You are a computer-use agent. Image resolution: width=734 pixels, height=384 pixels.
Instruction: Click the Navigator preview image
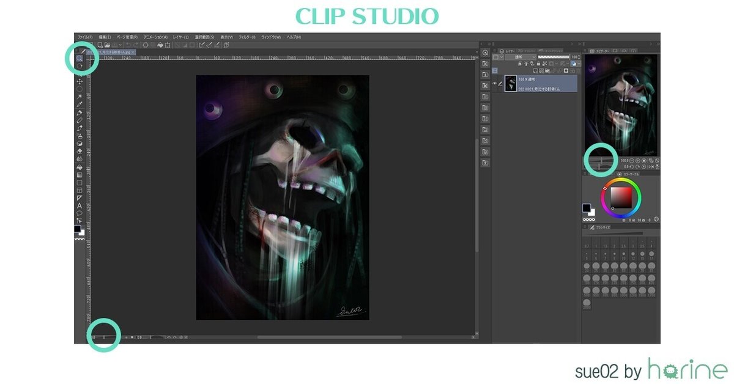click(621, 104)
